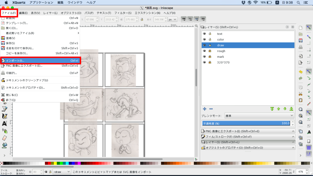
Task: Click the Open folder icon in command bar
Action: click(301, 34)
